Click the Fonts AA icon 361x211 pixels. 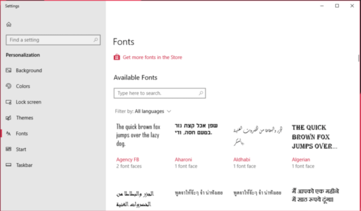coord(8,134)
